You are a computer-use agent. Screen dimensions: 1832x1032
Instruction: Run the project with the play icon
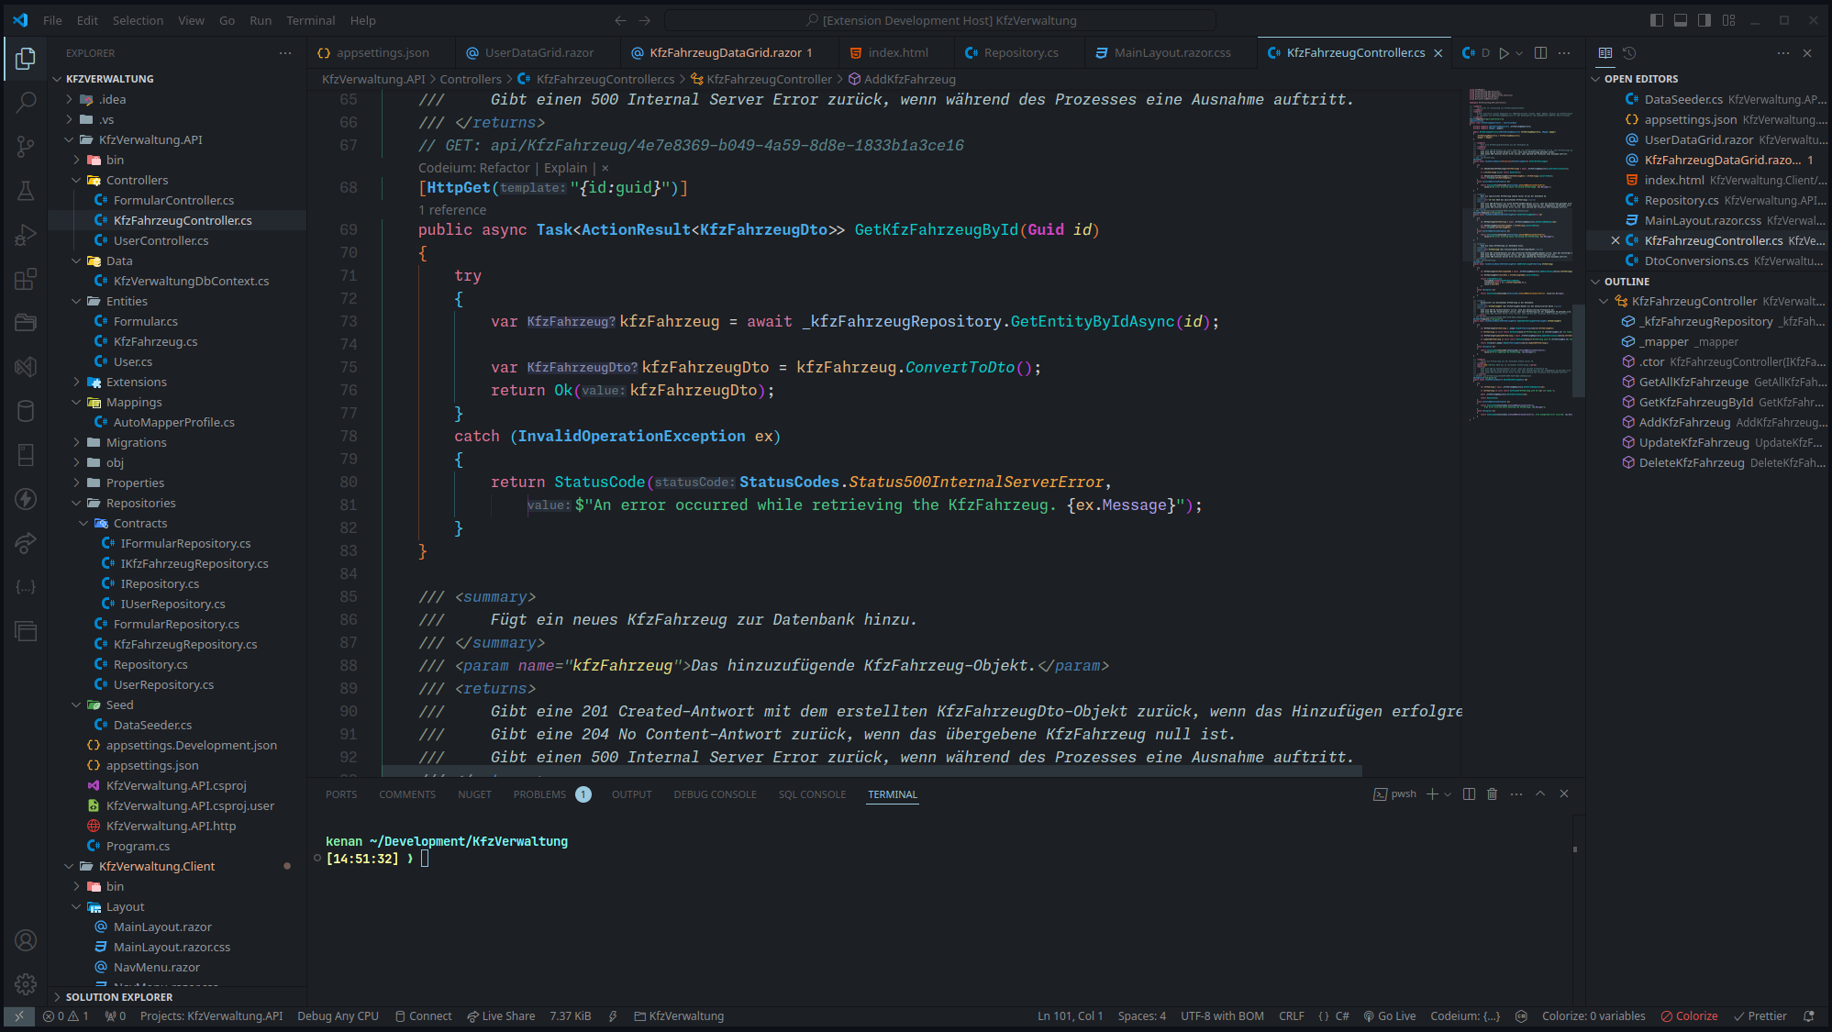coord(1504,53)
